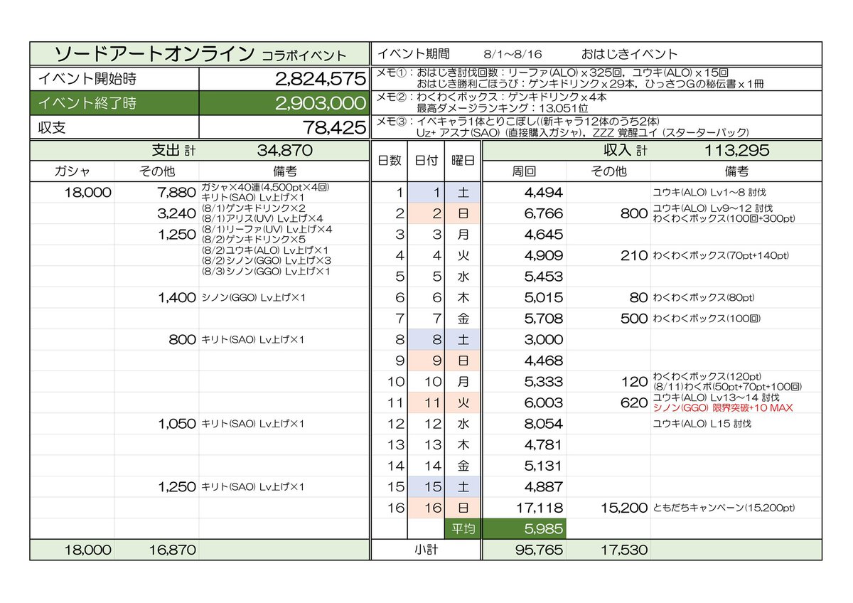The height and width of the screenshot is (603, 853).
Task: Click the ガシャ×40連 remark text
Action: 264,187
